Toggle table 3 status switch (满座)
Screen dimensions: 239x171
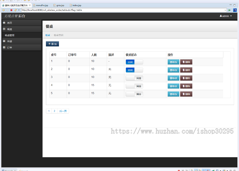134,78
